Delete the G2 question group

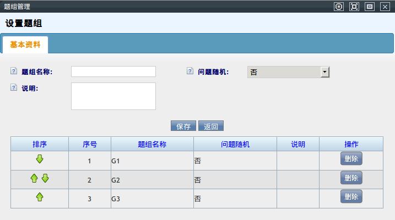(351, 178)
